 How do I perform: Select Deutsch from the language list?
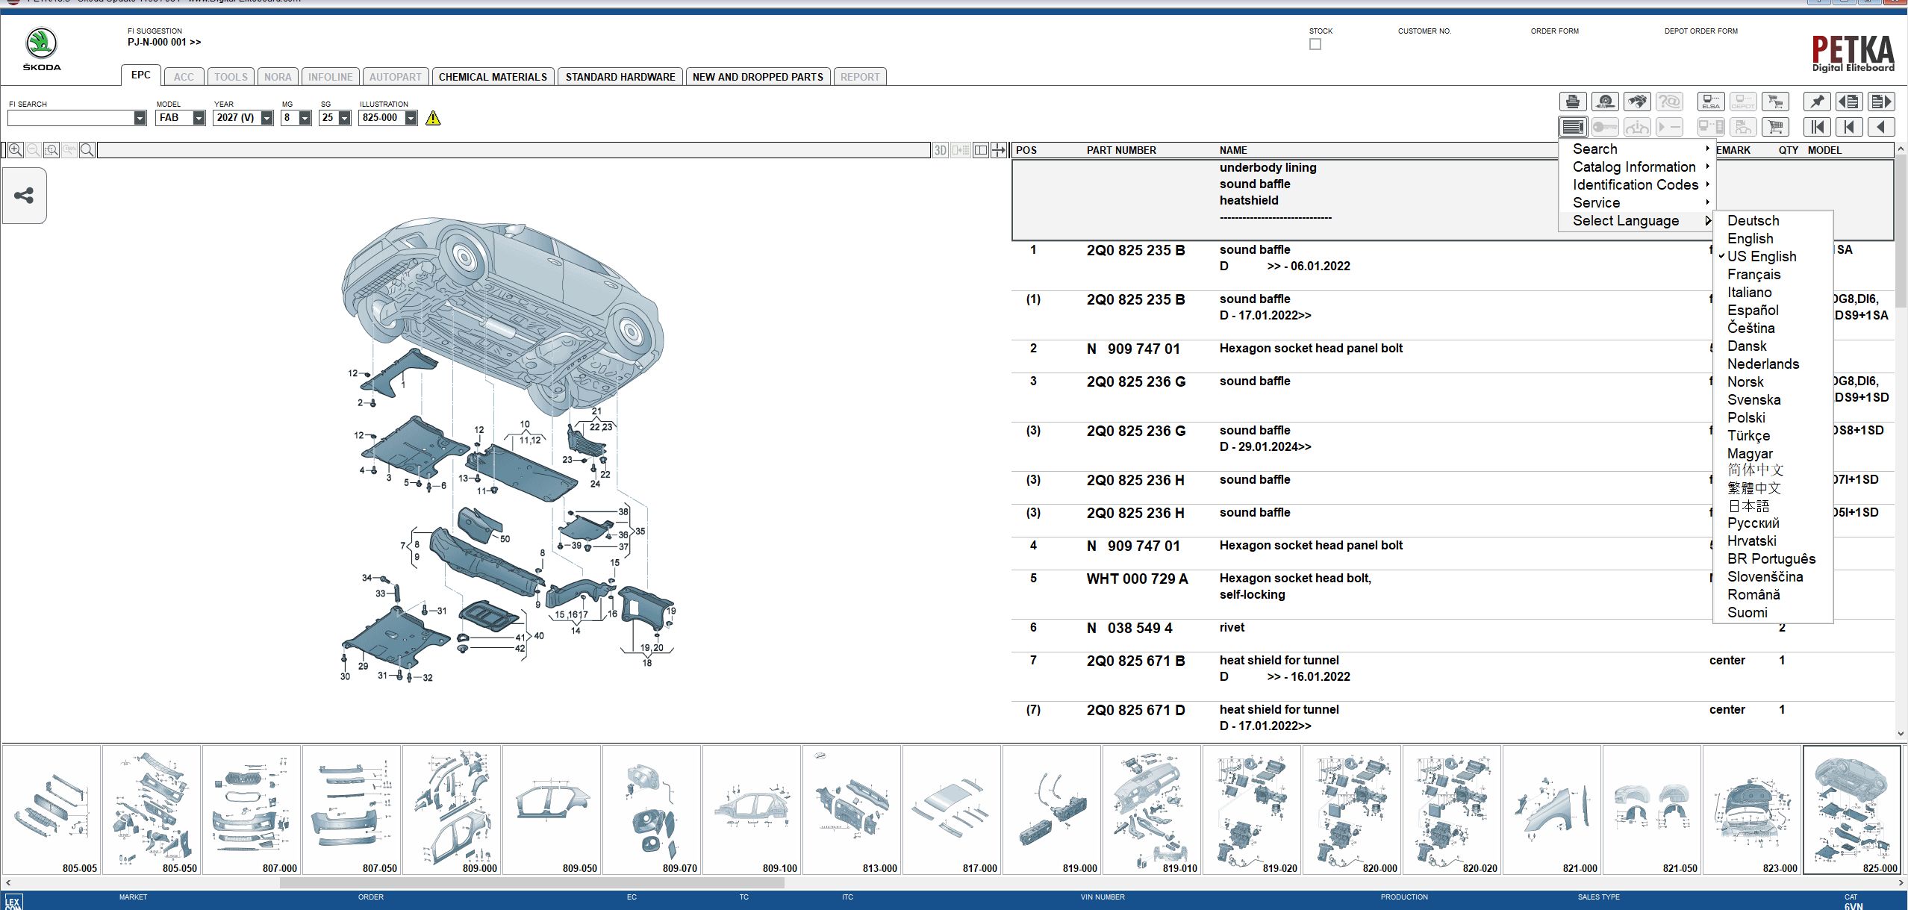[1753, 220]
